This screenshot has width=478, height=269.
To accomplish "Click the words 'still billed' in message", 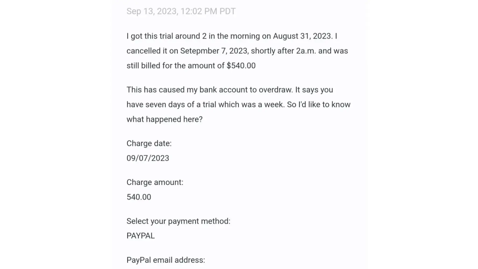I will [x=143, y=66].
